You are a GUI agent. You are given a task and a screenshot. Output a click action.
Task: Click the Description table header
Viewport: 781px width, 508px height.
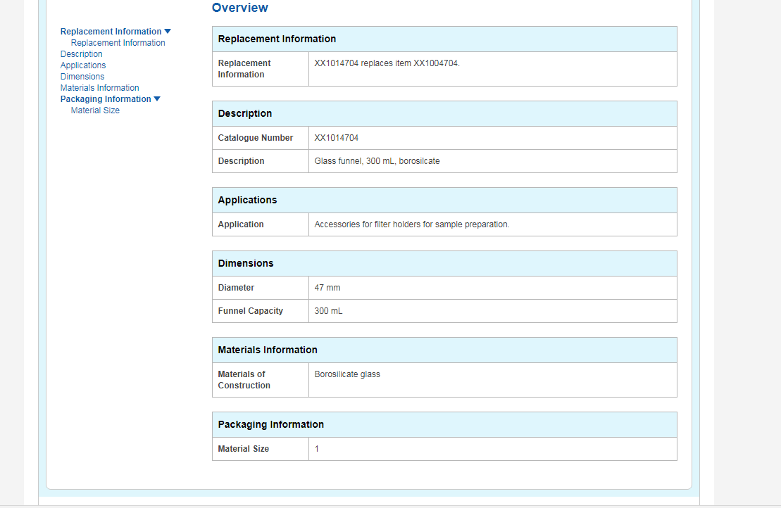click(444, 113)
